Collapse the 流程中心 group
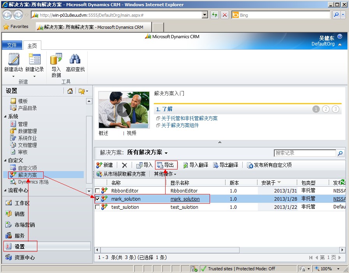349x273 pixels. click(x=5, y=190)
